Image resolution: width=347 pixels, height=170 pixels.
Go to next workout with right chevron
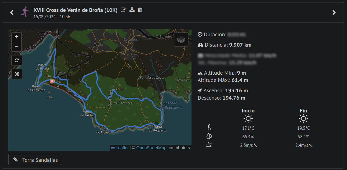pyautogui.click(x=334, y=12)
